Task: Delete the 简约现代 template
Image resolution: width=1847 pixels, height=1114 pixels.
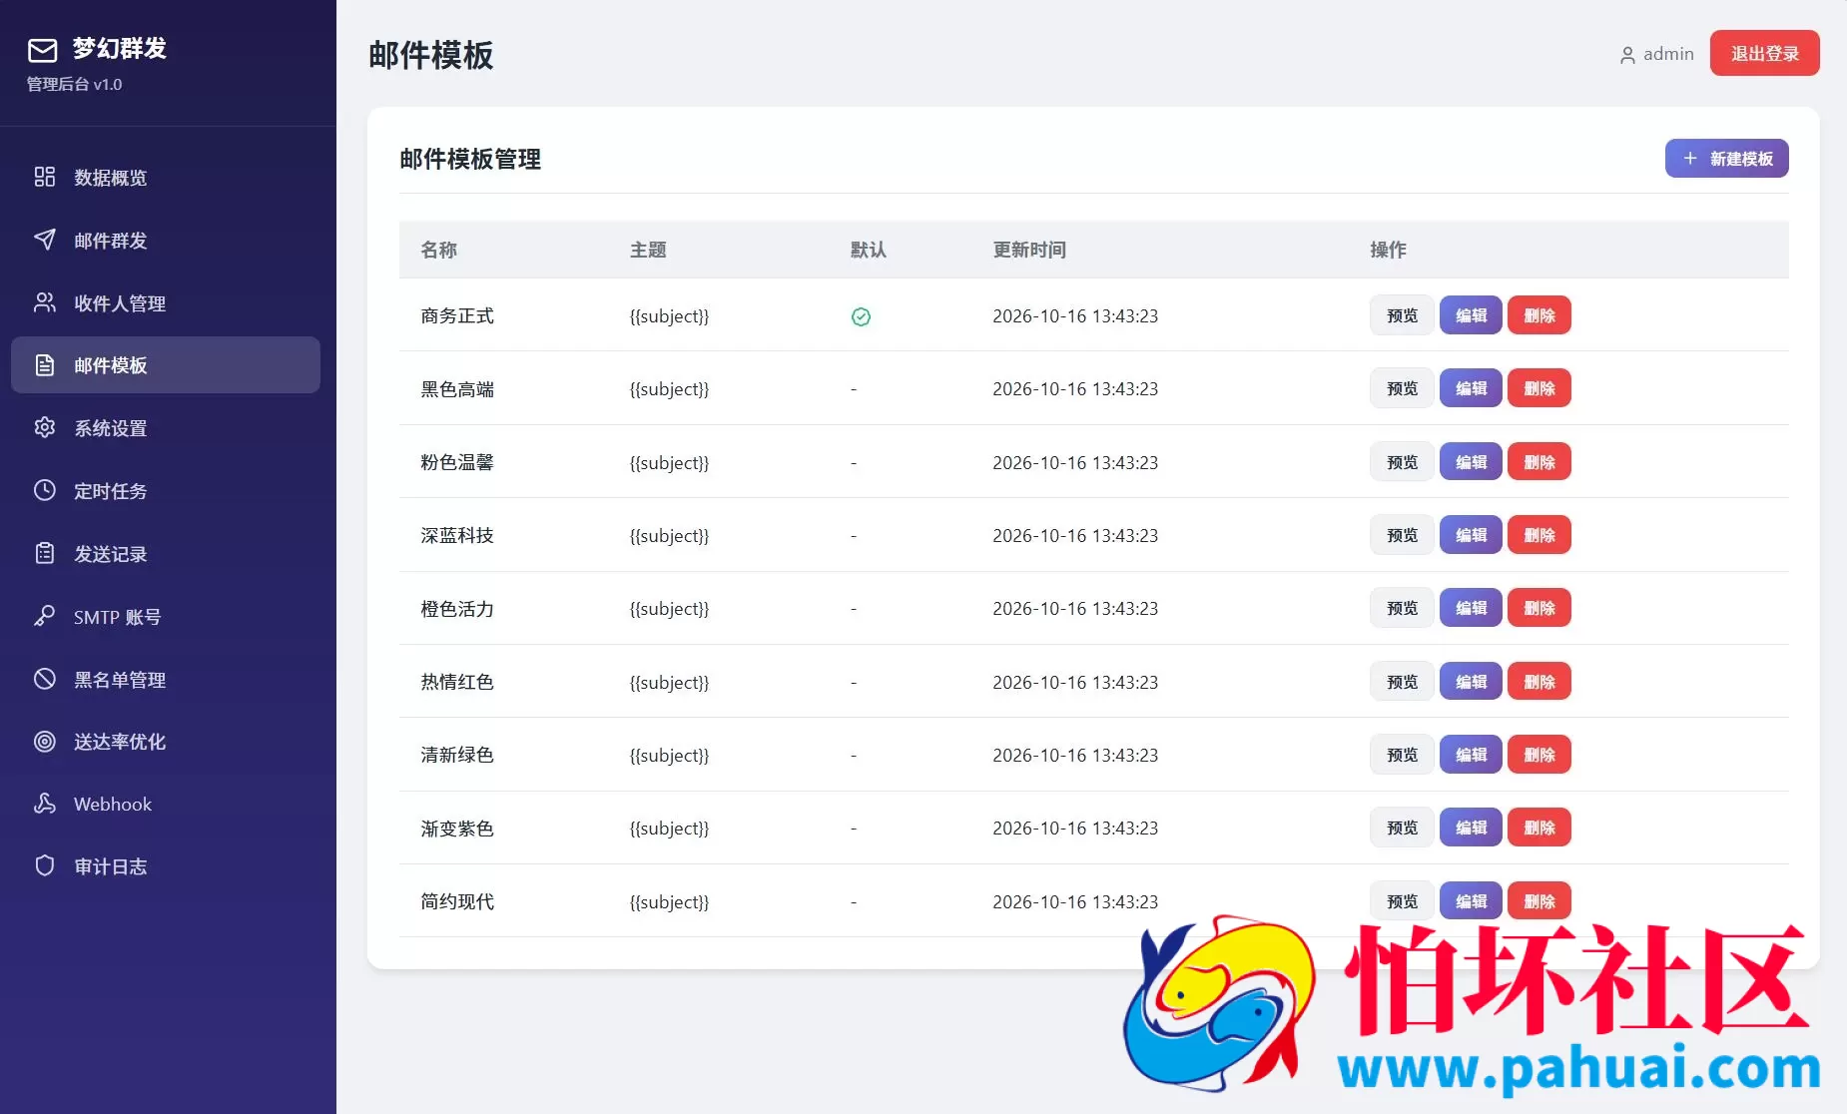Action: [x=1539, y=901]
